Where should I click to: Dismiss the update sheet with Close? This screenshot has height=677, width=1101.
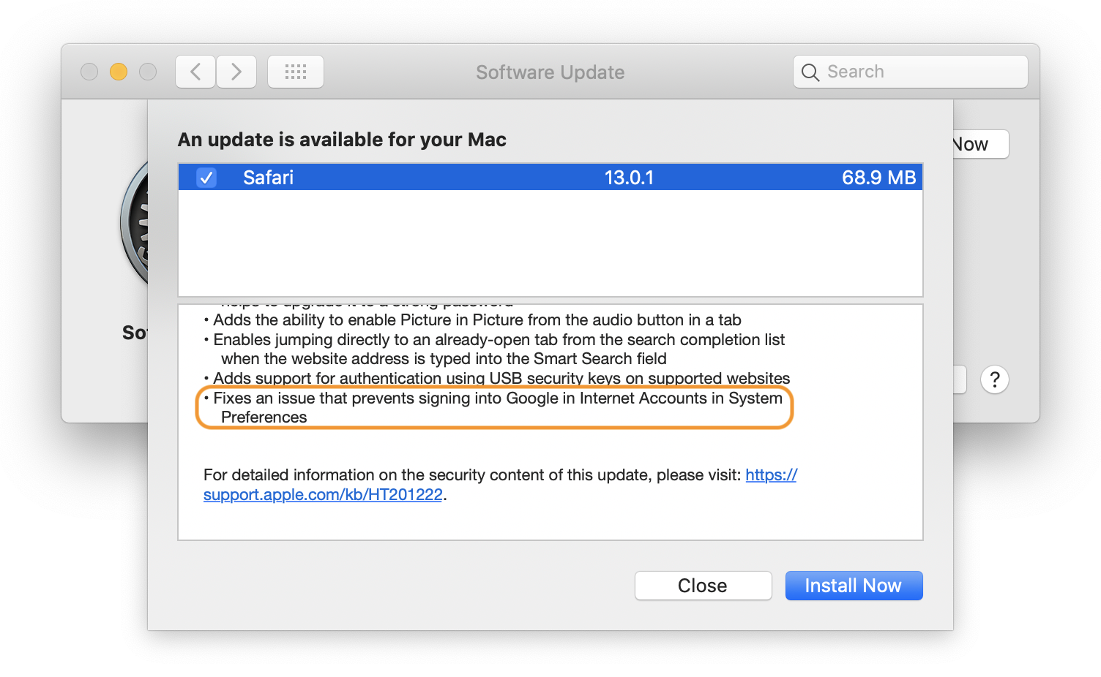click(x=703, y=586)
